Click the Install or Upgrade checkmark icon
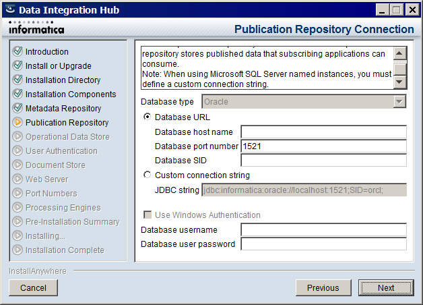This screenshot has height=305, width=423. [x=18, y=65]
